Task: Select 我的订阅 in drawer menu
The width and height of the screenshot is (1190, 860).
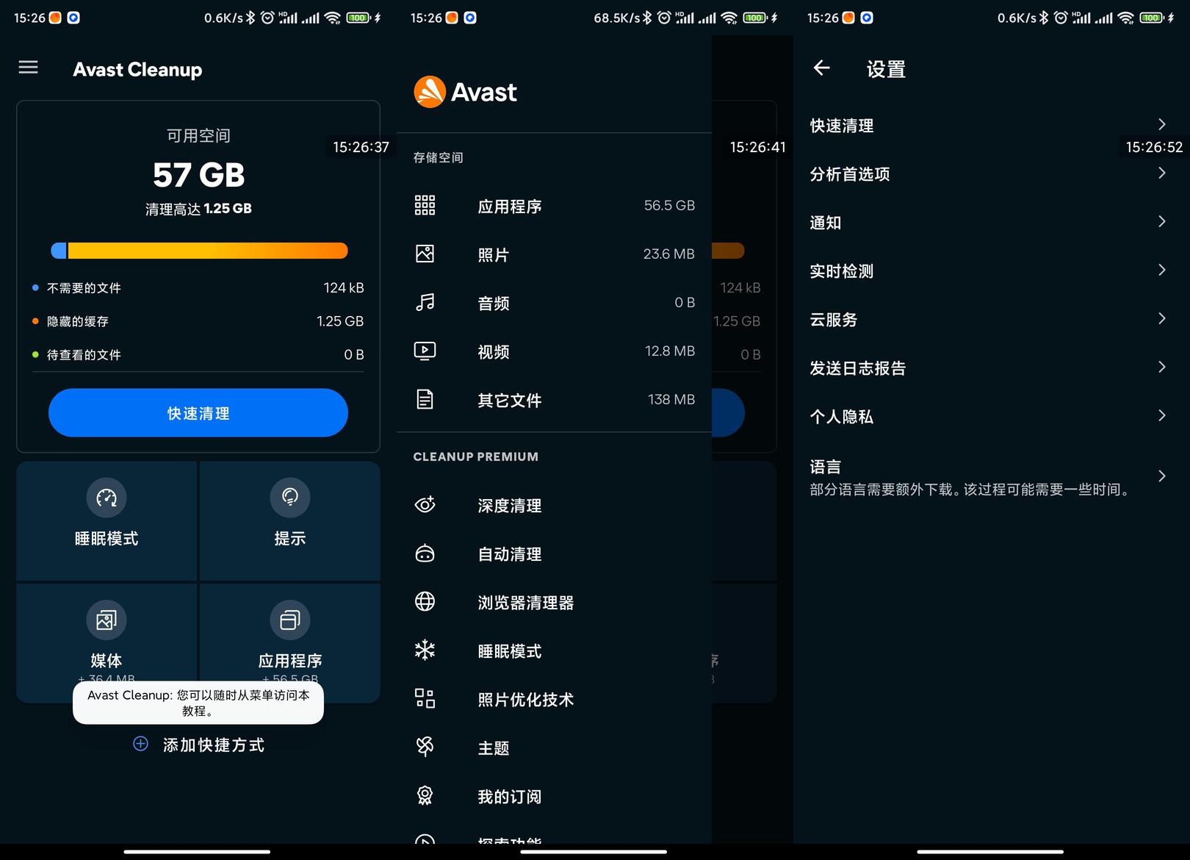Action: coord(554,796)
